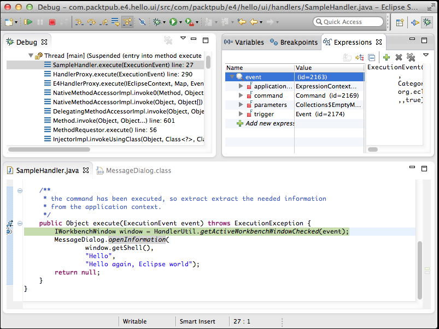The image size is (439, 329).
Task: Remove all expressions with the double-X icon
Action: coord(411,57)
